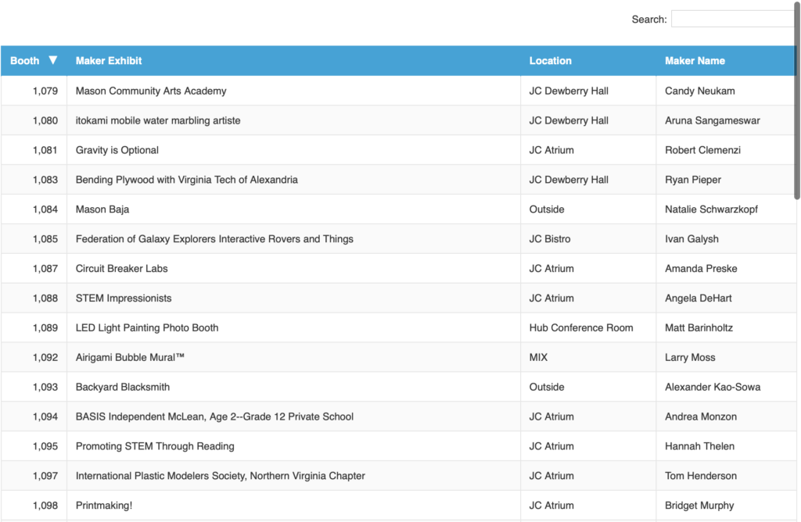The width and height of the screenshot is (801, 522).
Task: Click booth number 1,084
Action: pyautogui.click(x=45, y=209)
